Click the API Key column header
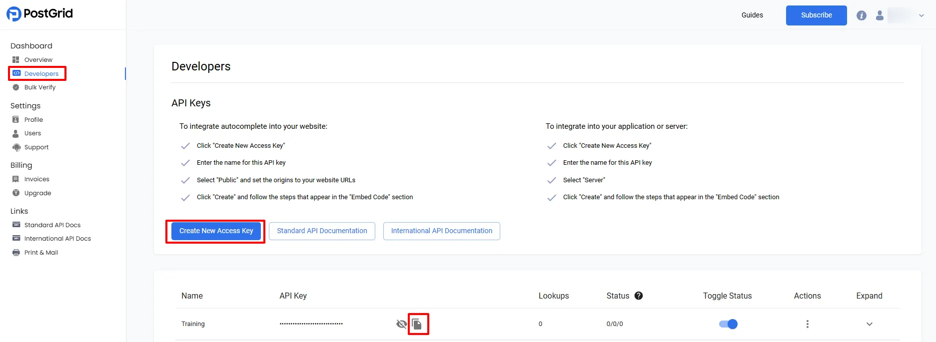936x342 pixels. coord(293,296)
